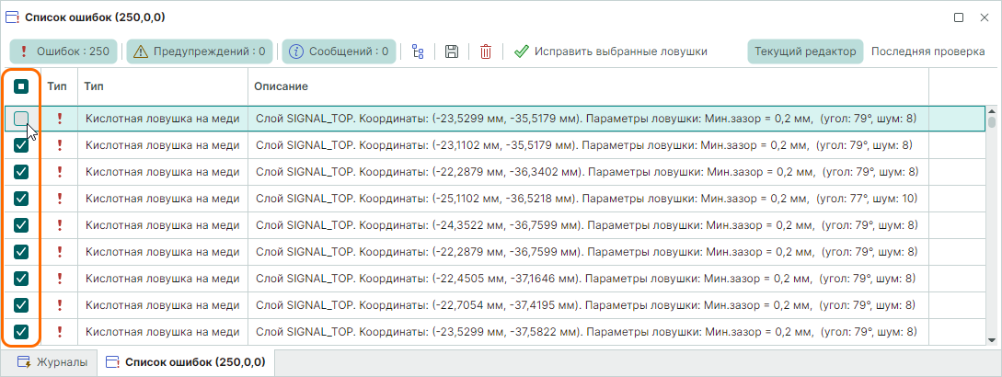
Task: Click the scrollbar down arrow
Action: 992,340
